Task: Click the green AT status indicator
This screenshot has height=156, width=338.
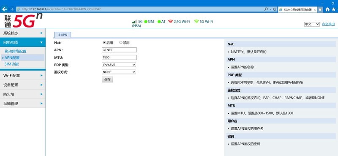Action: pos(159,22)
